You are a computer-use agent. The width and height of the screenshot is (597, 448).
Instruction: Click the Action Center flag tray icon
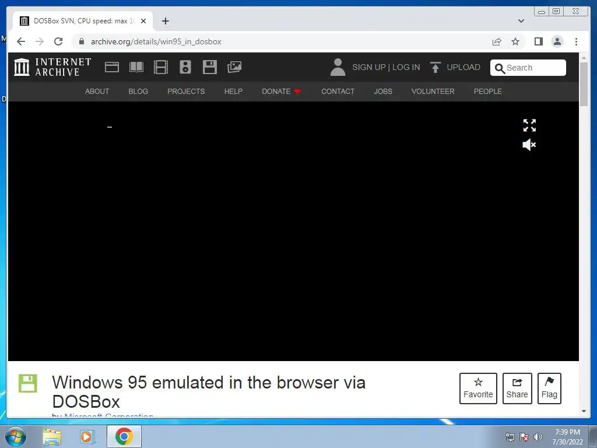(x=524, y=437)
